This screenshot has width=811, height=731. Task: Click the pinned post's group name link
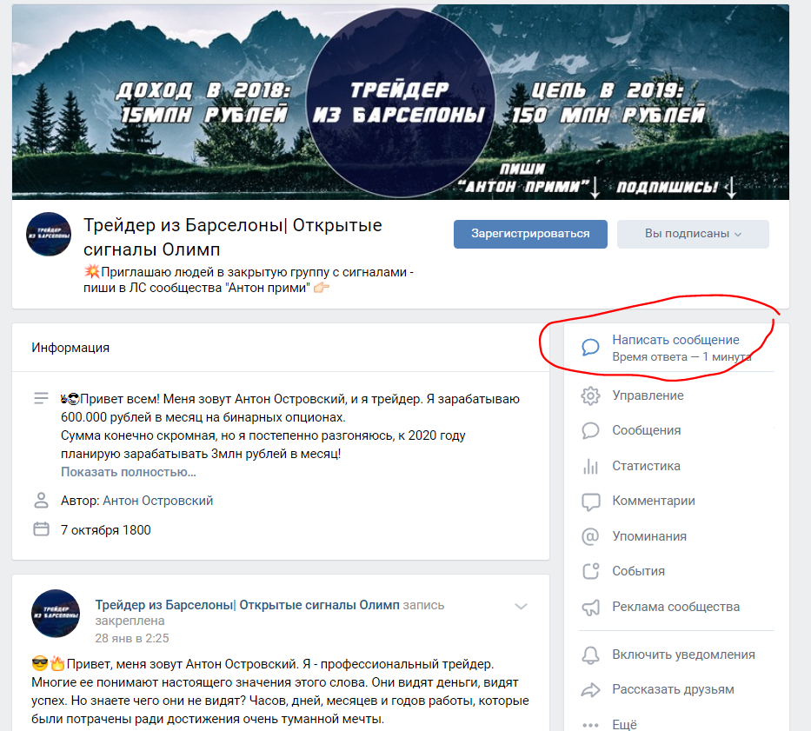pyautogui.click(x=247, y=605)
